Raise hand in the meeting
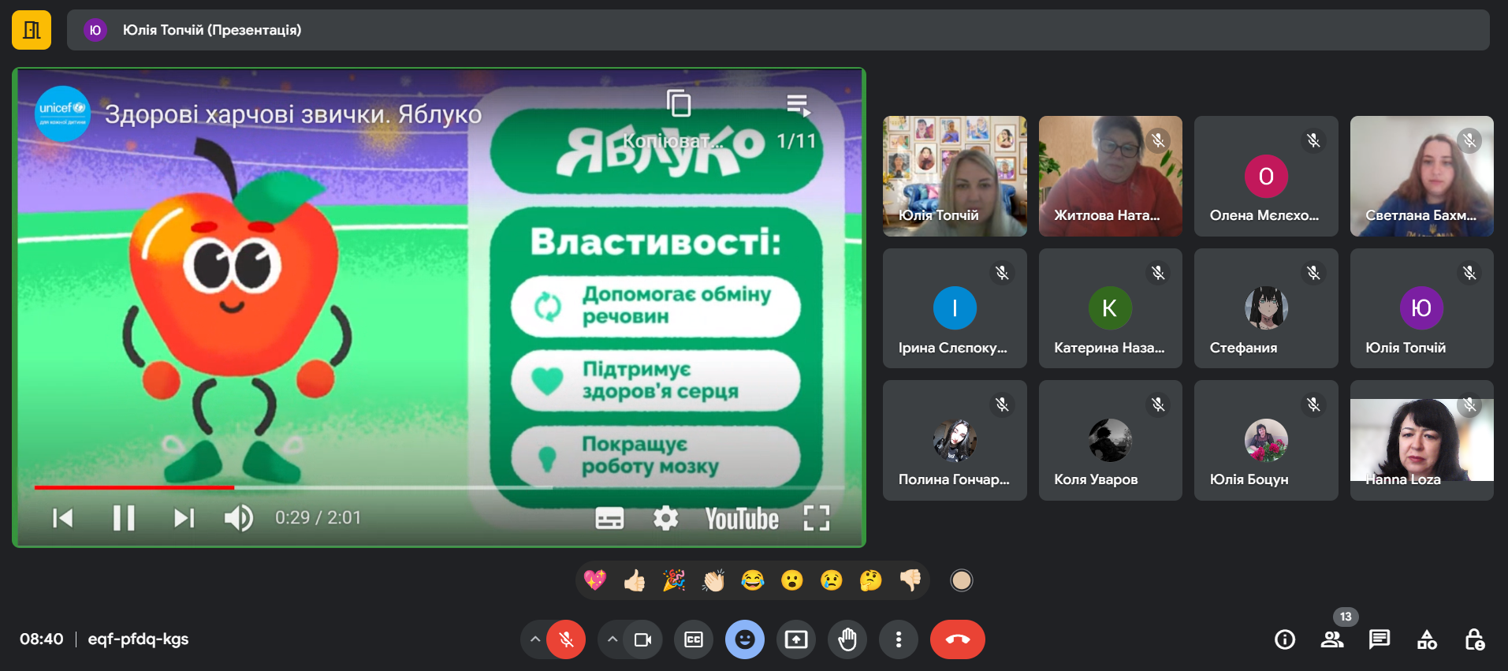 [x=847, y=639]
